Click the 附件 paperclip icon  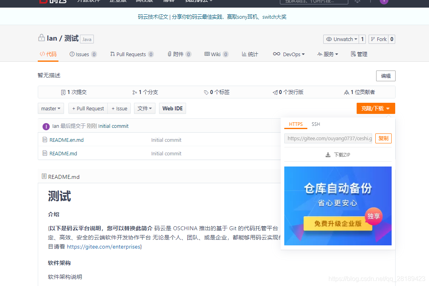tap(170, 54)
